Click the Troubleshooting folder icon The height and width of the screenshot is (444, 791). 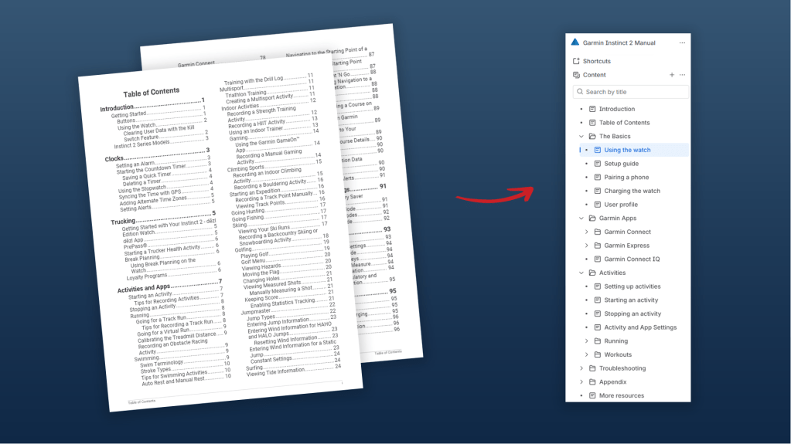tap(592, 368)
